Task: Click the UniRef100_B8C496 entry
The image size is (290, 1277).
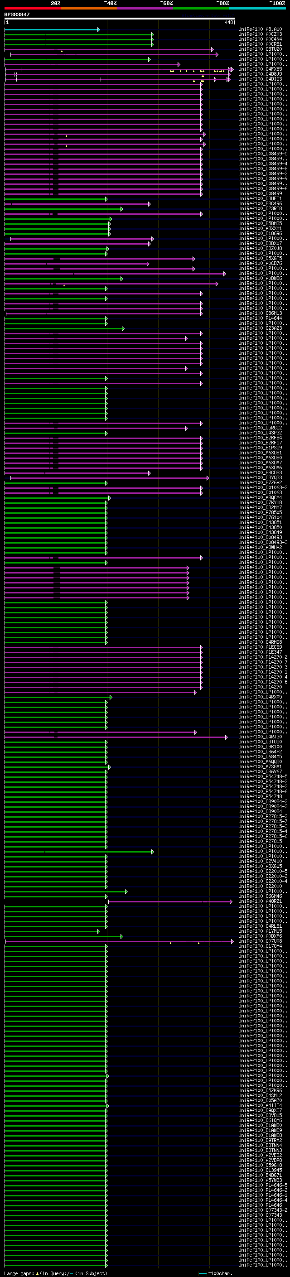Action: (260, 204)
